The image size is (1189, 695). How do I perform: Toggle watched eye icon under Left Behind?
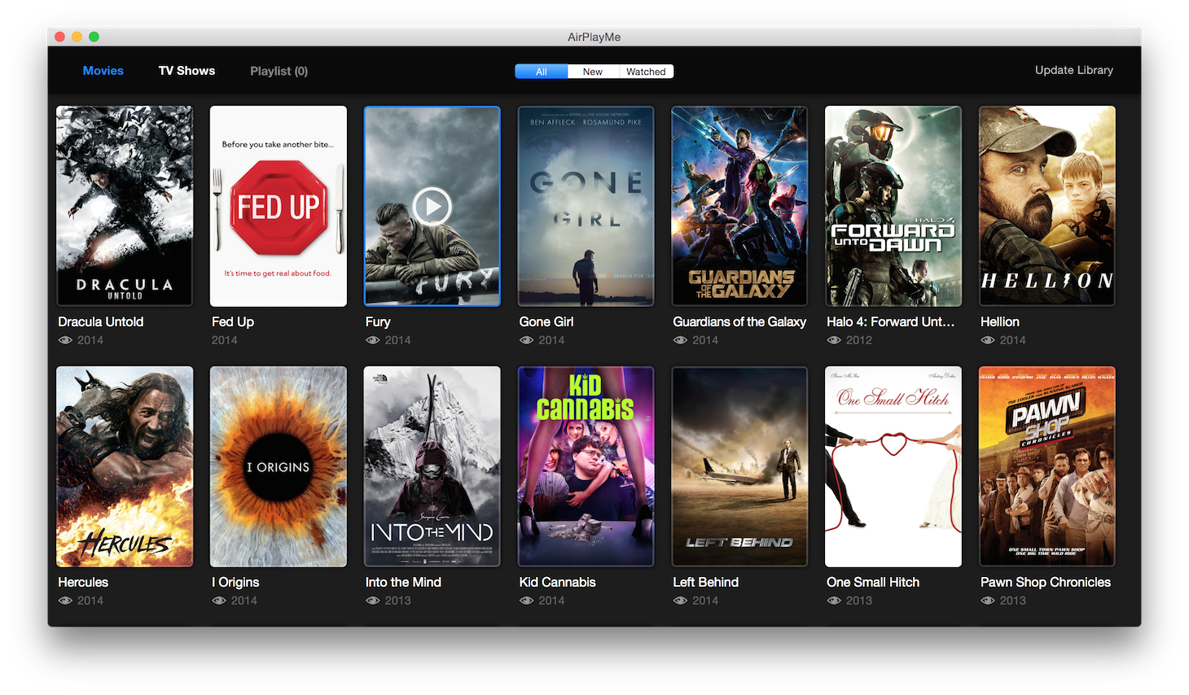coord(680,601)
